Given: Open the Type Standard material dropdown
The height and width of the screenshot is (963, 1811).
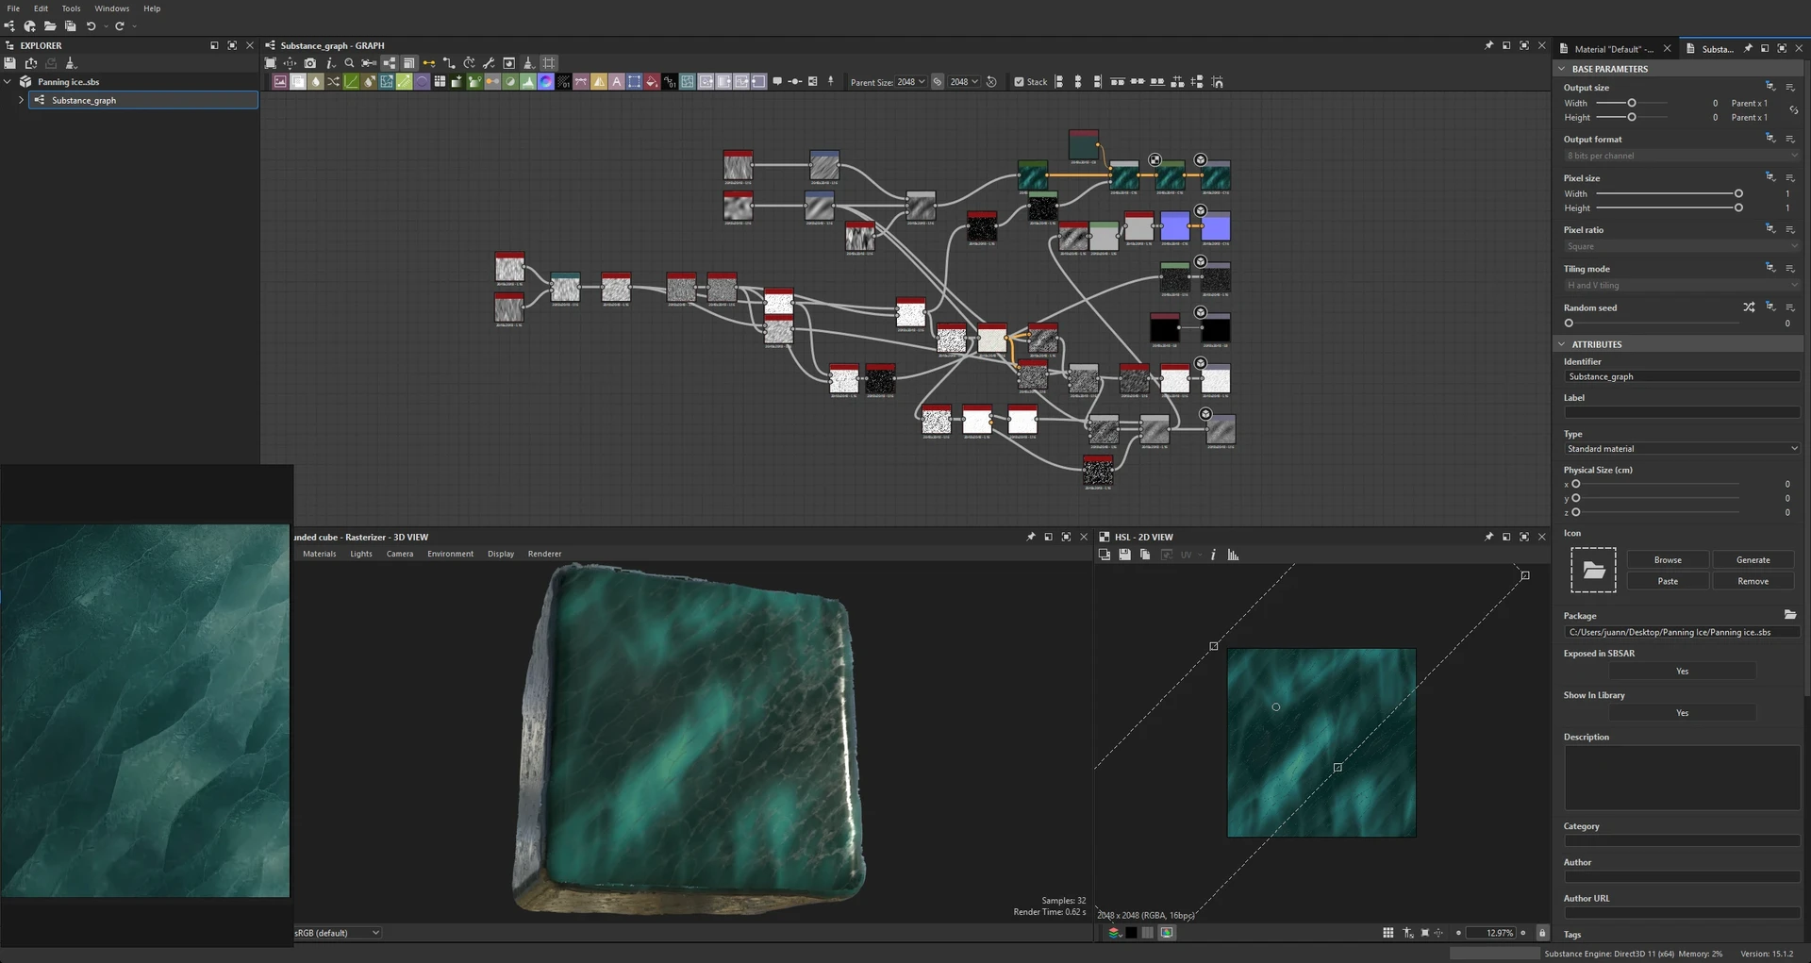Looking at the screenshot, I should 1682,449.
